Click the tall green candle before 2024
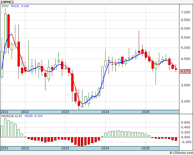This screenshot has height=155, width=193. click(x=102, y=77)
